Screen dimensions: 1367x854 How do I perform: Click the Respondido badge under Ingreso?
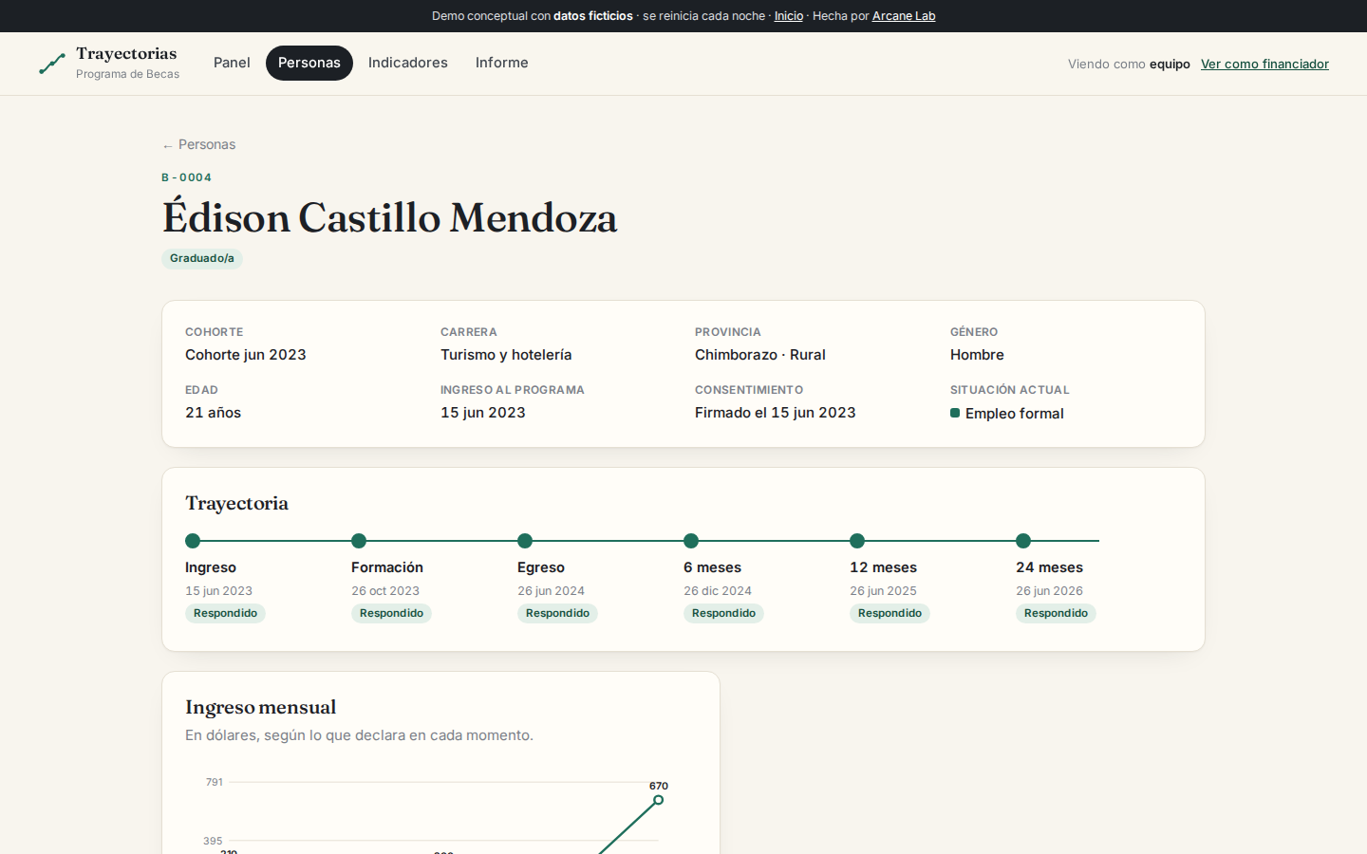coord(225,613)
